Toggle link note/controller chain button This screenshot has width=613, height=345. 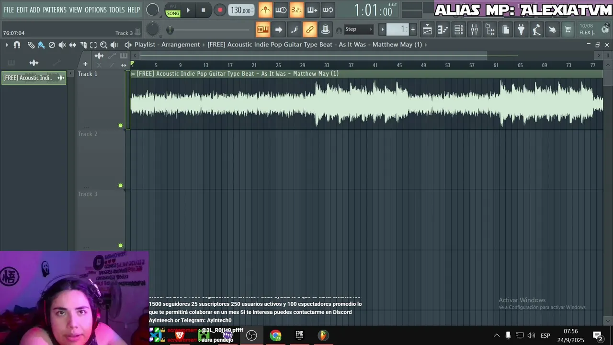pyautogui.click(x=310, y=30)
